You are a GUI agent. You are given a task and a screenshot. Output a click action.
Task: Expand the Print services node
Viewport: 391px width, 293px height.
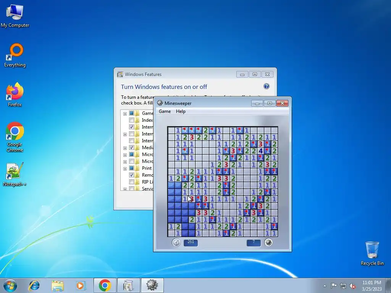click(125, 169)
